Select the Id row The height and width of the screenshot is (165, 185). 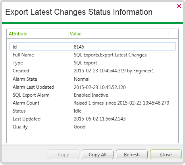coord(92,47)
